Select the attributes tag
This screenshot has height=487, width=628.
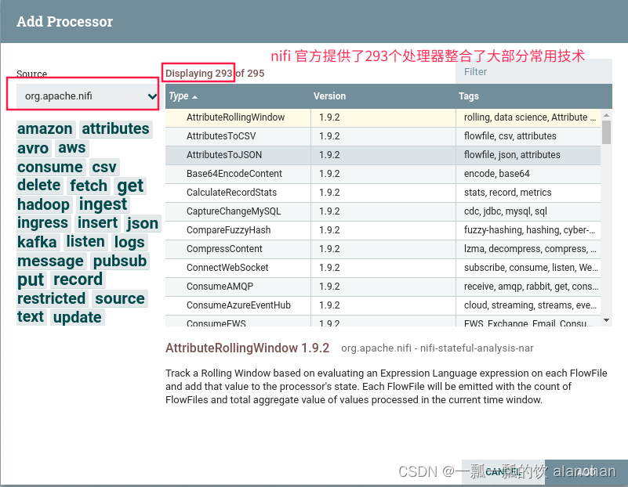point(116,129)
